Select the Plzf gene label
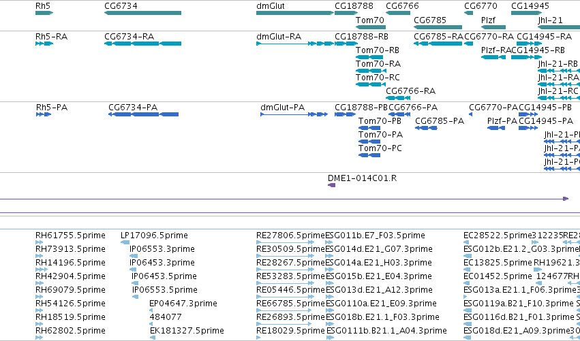This screenshot has height=341, width=580. 488,20
